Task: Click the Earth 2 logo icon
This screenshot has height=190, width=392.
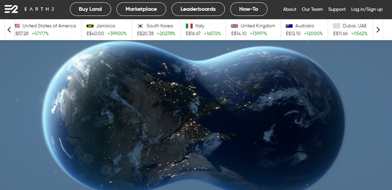Action: 11,9
